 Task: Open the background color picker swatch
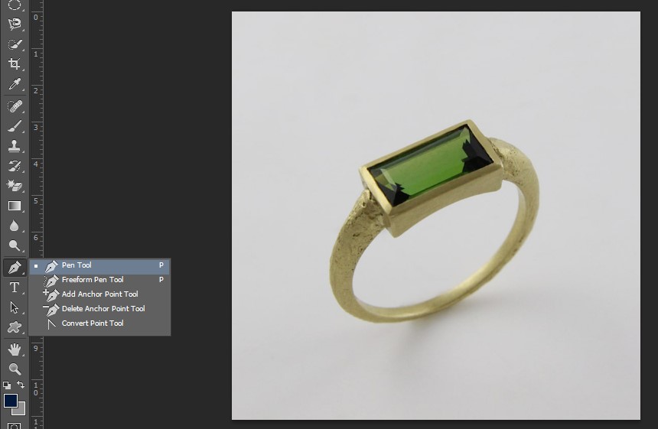coord(21,410)
